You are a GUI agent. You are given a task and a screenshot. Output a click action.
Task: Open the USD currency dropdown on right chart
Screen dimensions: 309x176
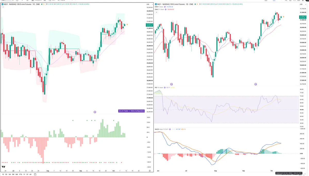tap(303, 4)
